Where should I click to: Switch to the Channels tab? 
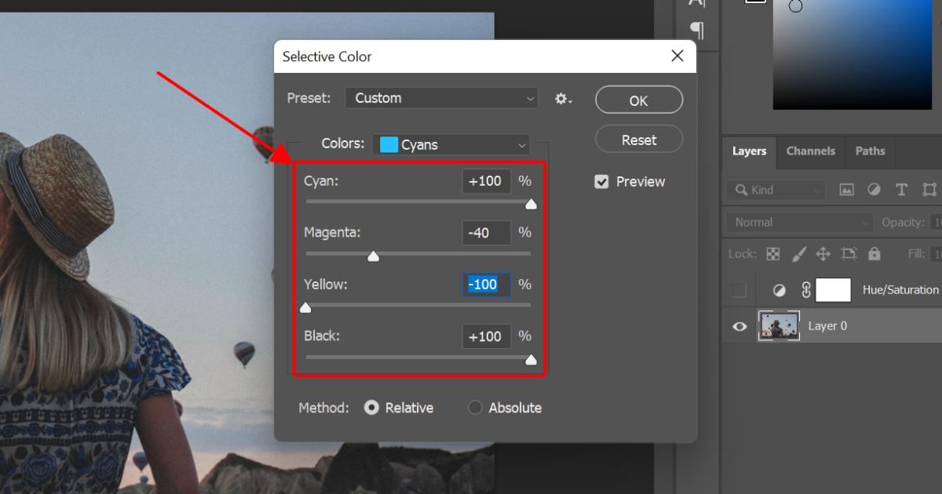coord(810,151)
